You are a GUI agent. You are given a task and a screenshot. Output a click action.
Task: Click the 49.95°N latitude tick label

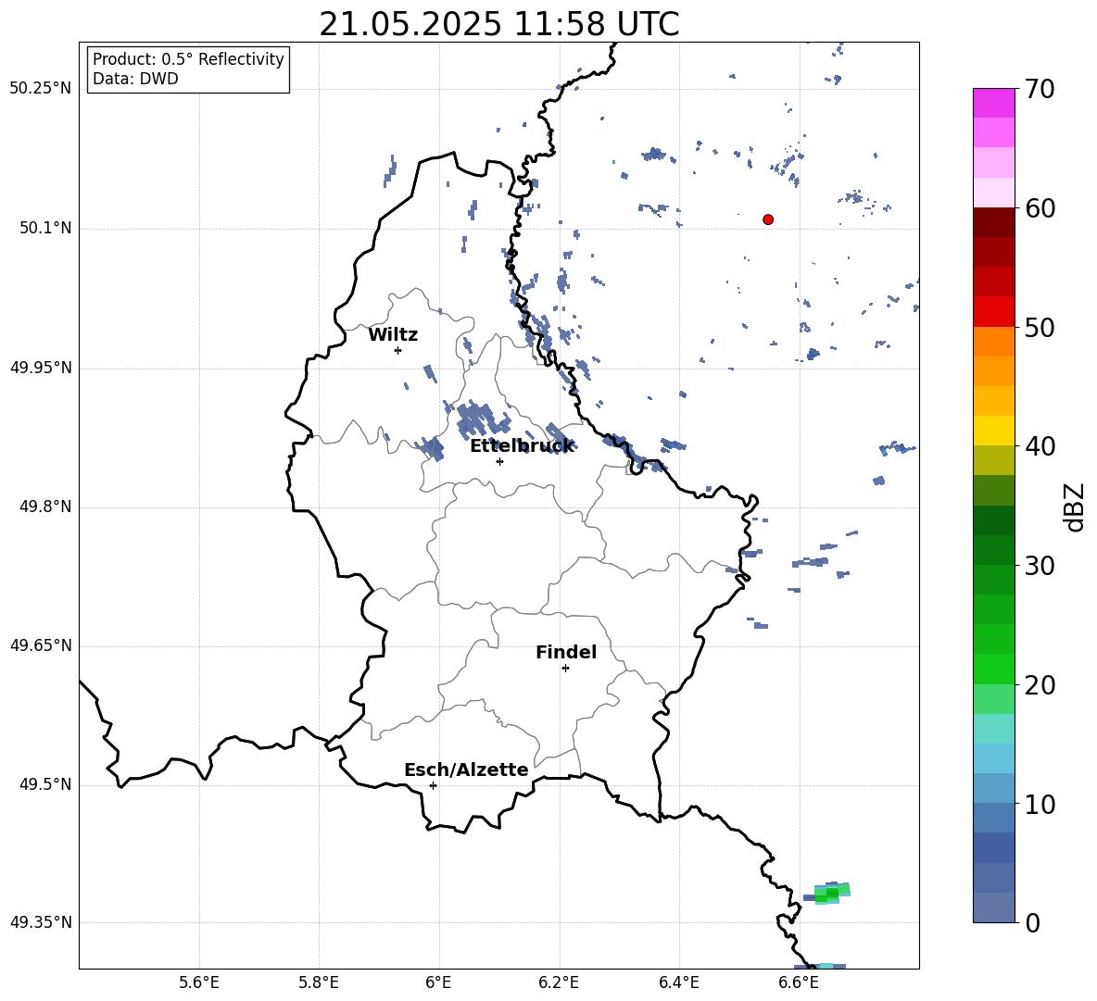point(40,368)
